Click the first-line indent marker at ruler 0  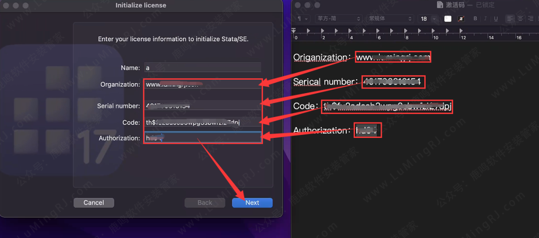[293, 30]
